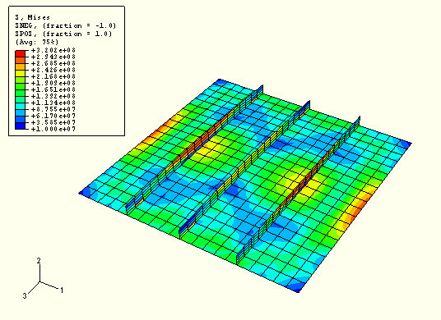Click the maximum value +3.202e+08 label

[53, 50]
